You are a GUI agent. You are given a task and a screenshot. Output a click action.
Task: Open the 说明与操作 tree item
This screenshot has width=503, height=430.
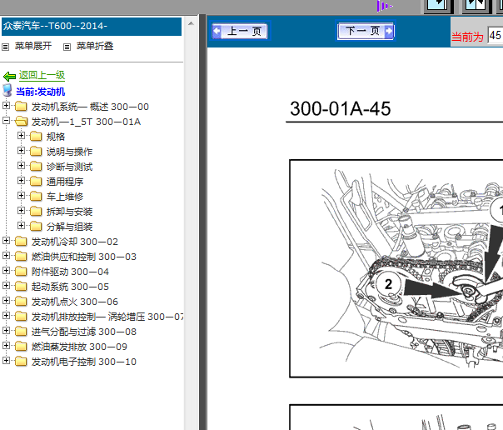[x=70, y=152]
